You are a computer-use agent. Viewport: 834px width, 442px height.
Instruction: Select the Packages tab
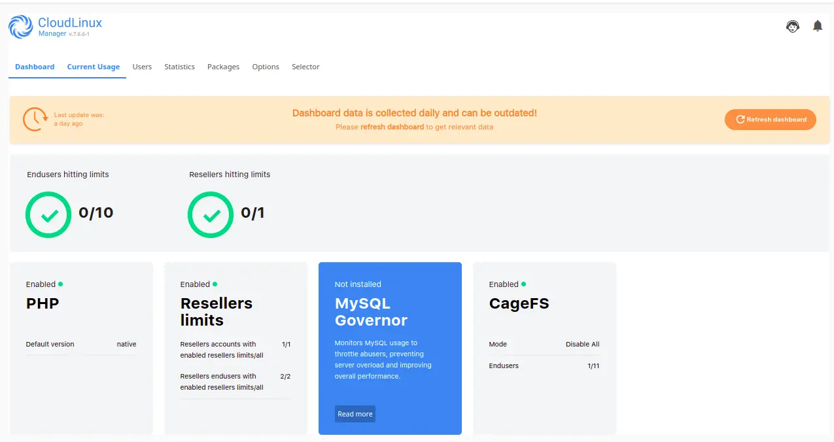click(223, 67)
